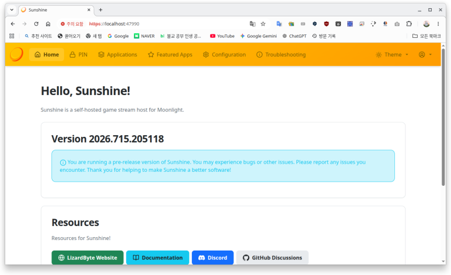Image resolution: width=451 pixels, height=275 pixels.
Task: Click the Discord button
Action: click(212, 258)
